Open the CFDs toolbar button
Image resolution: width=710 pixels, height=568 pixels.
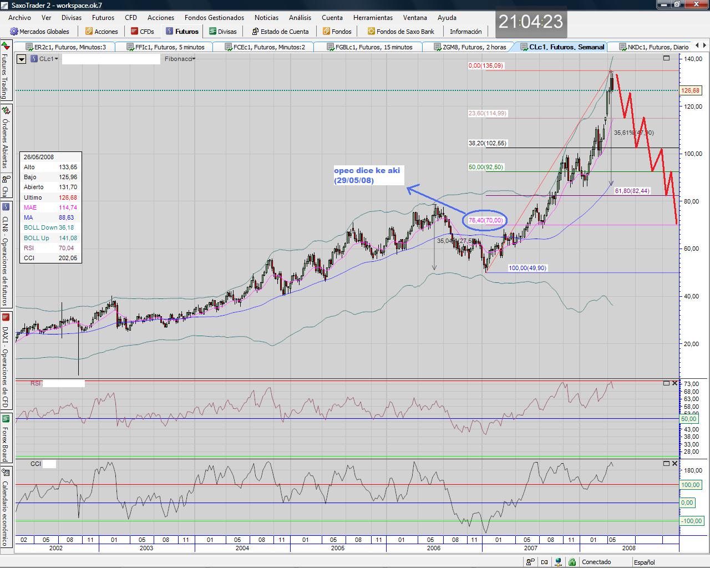point(134,32)
